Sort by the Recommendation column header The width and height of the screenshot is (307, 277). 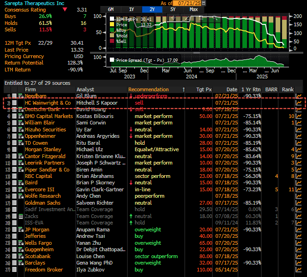(x=148, y=89)
